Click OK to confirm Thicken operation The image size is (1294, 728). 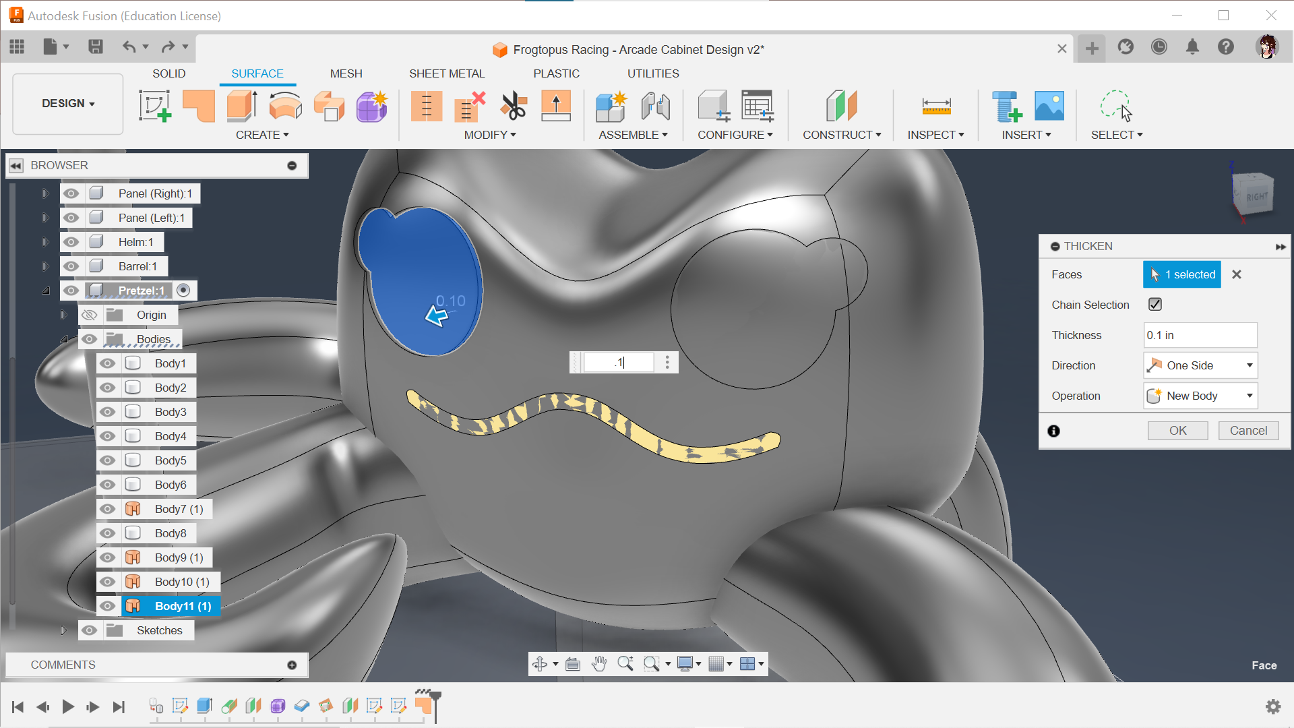pos(1177,430)
